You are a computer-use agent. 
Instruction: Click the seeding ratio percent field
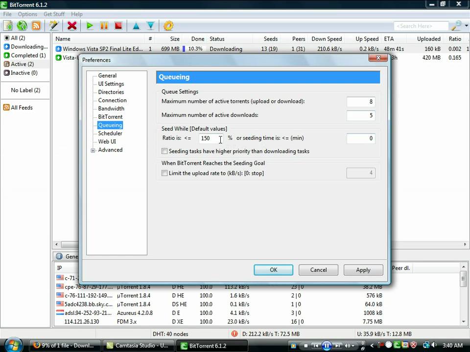tap(211, 138)
